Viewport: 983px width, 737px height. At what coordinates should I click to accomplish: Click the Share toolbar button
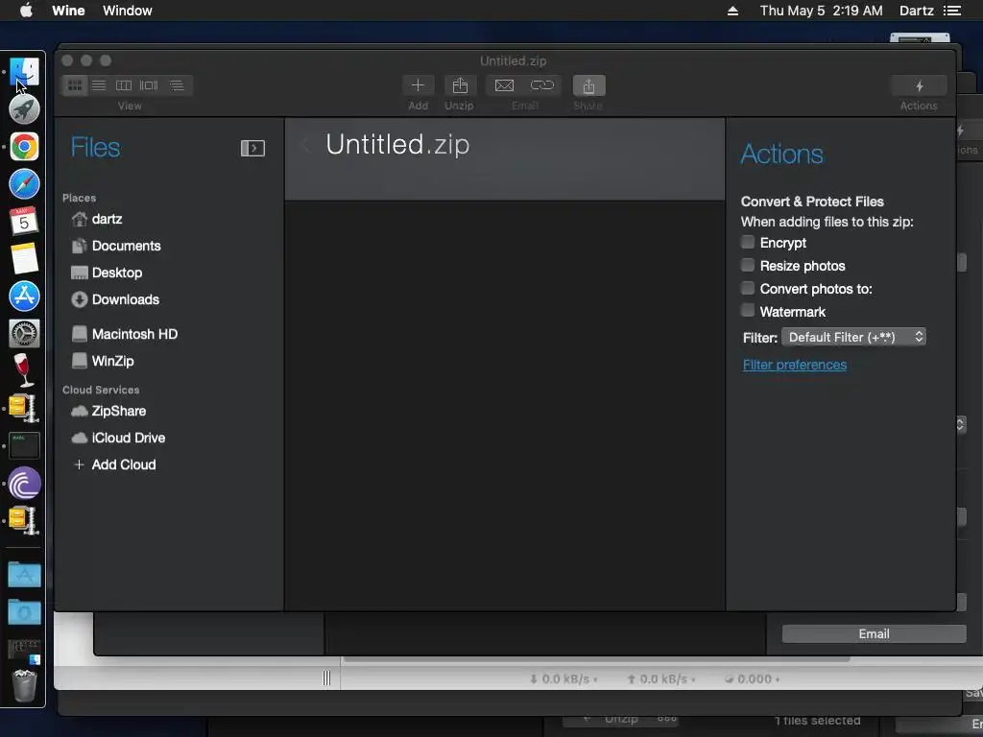pyautogui.click(x=588, y=85)
